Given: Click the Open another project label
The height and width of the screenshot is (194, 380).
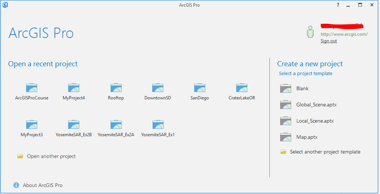Looking at the screenshot, I should tap(51, 156).
